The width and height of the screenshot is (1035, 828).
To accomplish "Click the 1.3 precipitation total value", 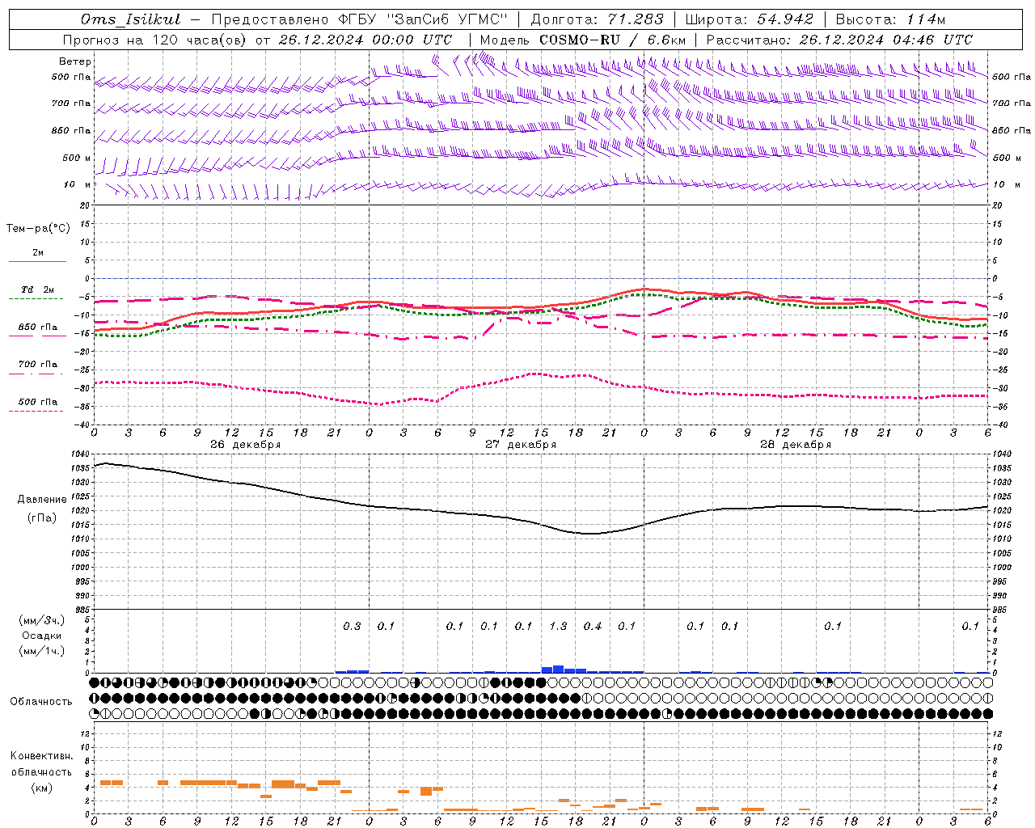I will tap(558, 626).
